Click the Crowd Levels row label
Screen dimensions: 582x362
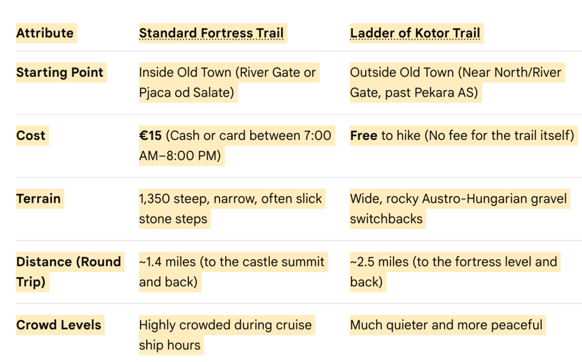point(59,325)
